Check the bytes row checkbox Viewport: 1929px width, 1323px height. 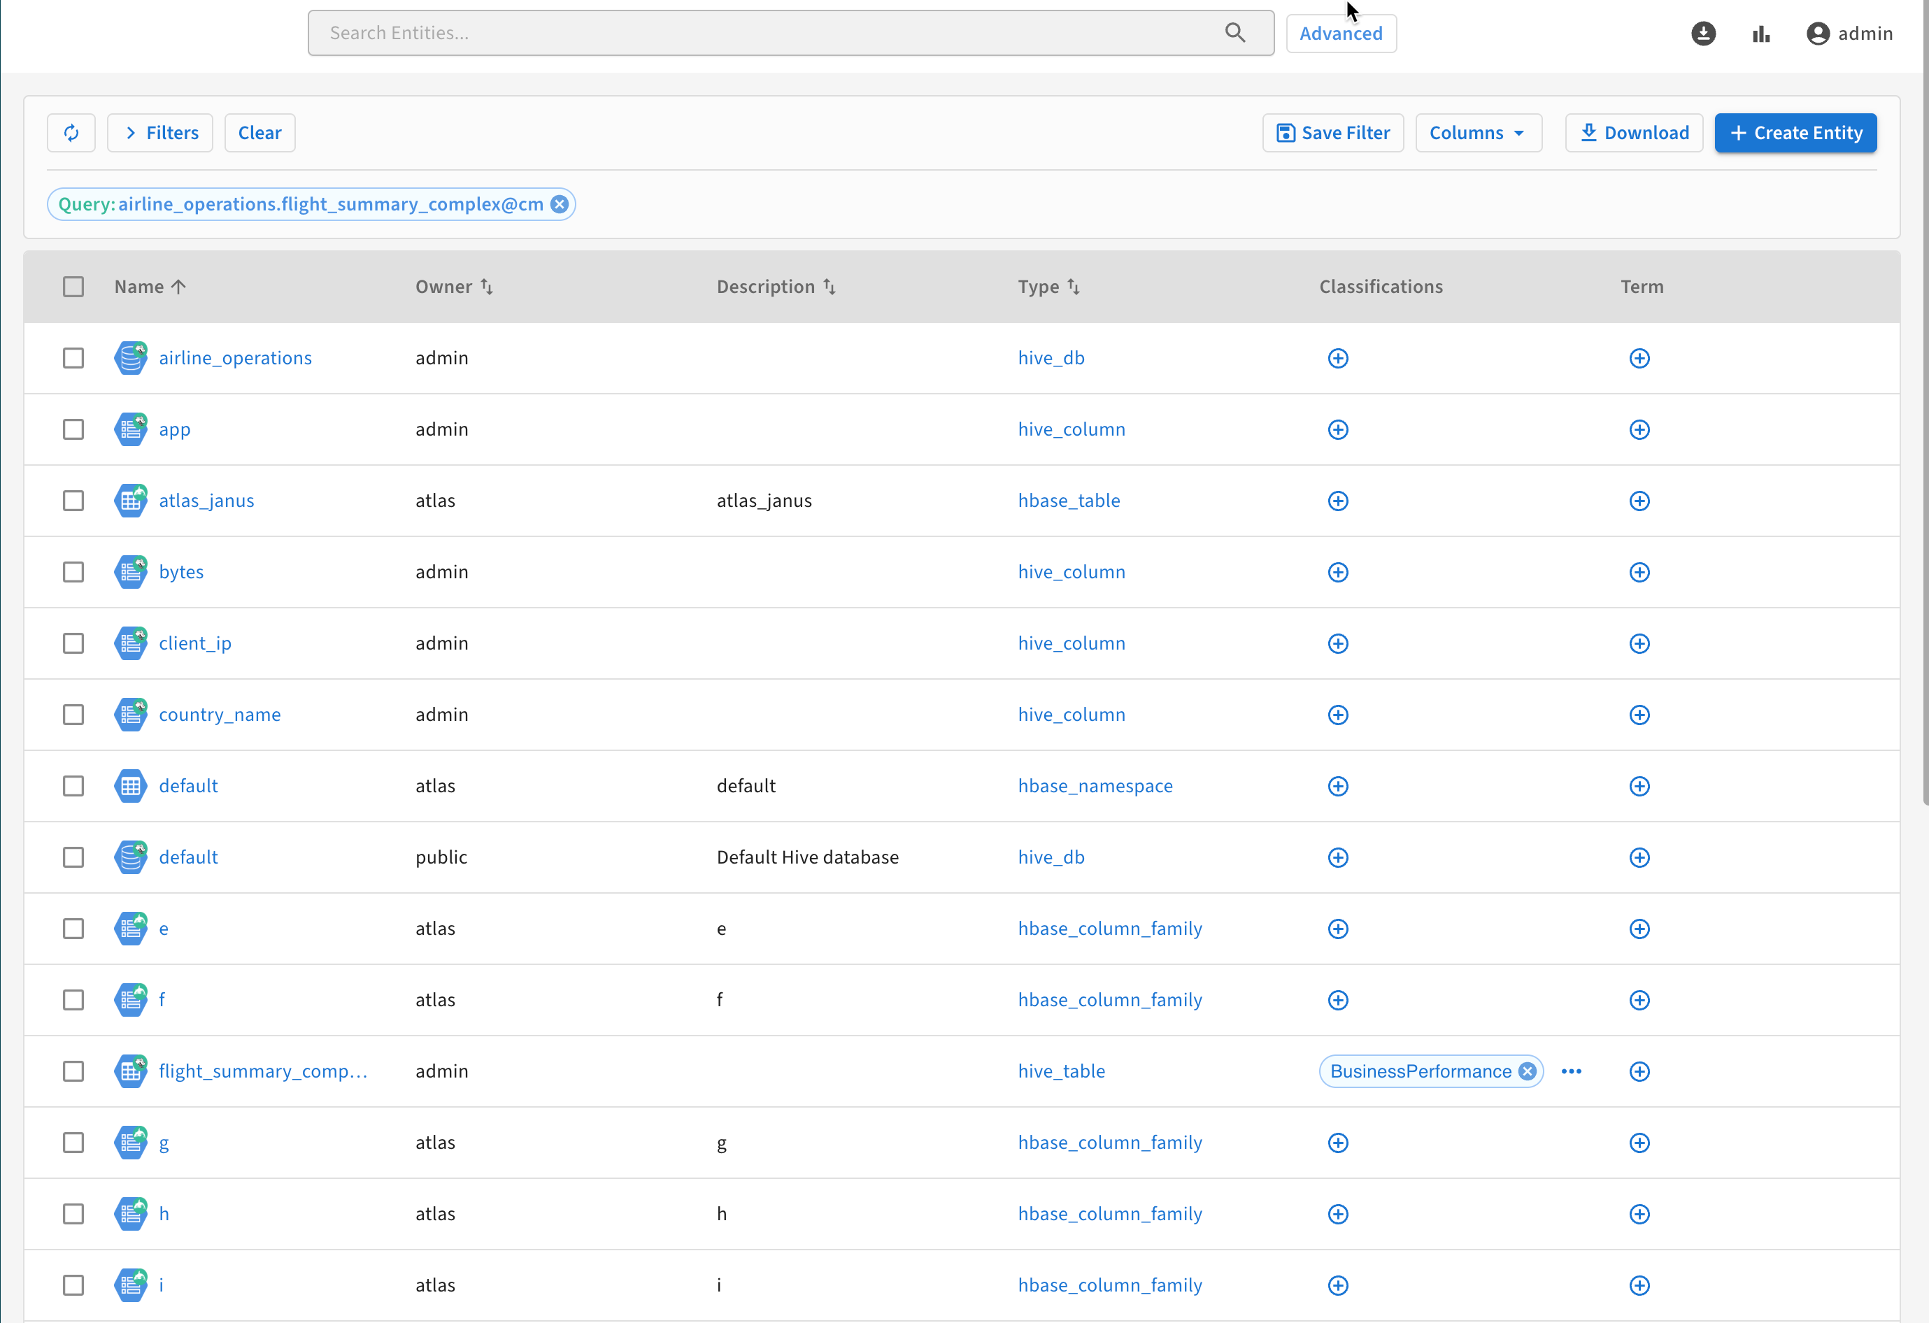[x=73, y=572]
